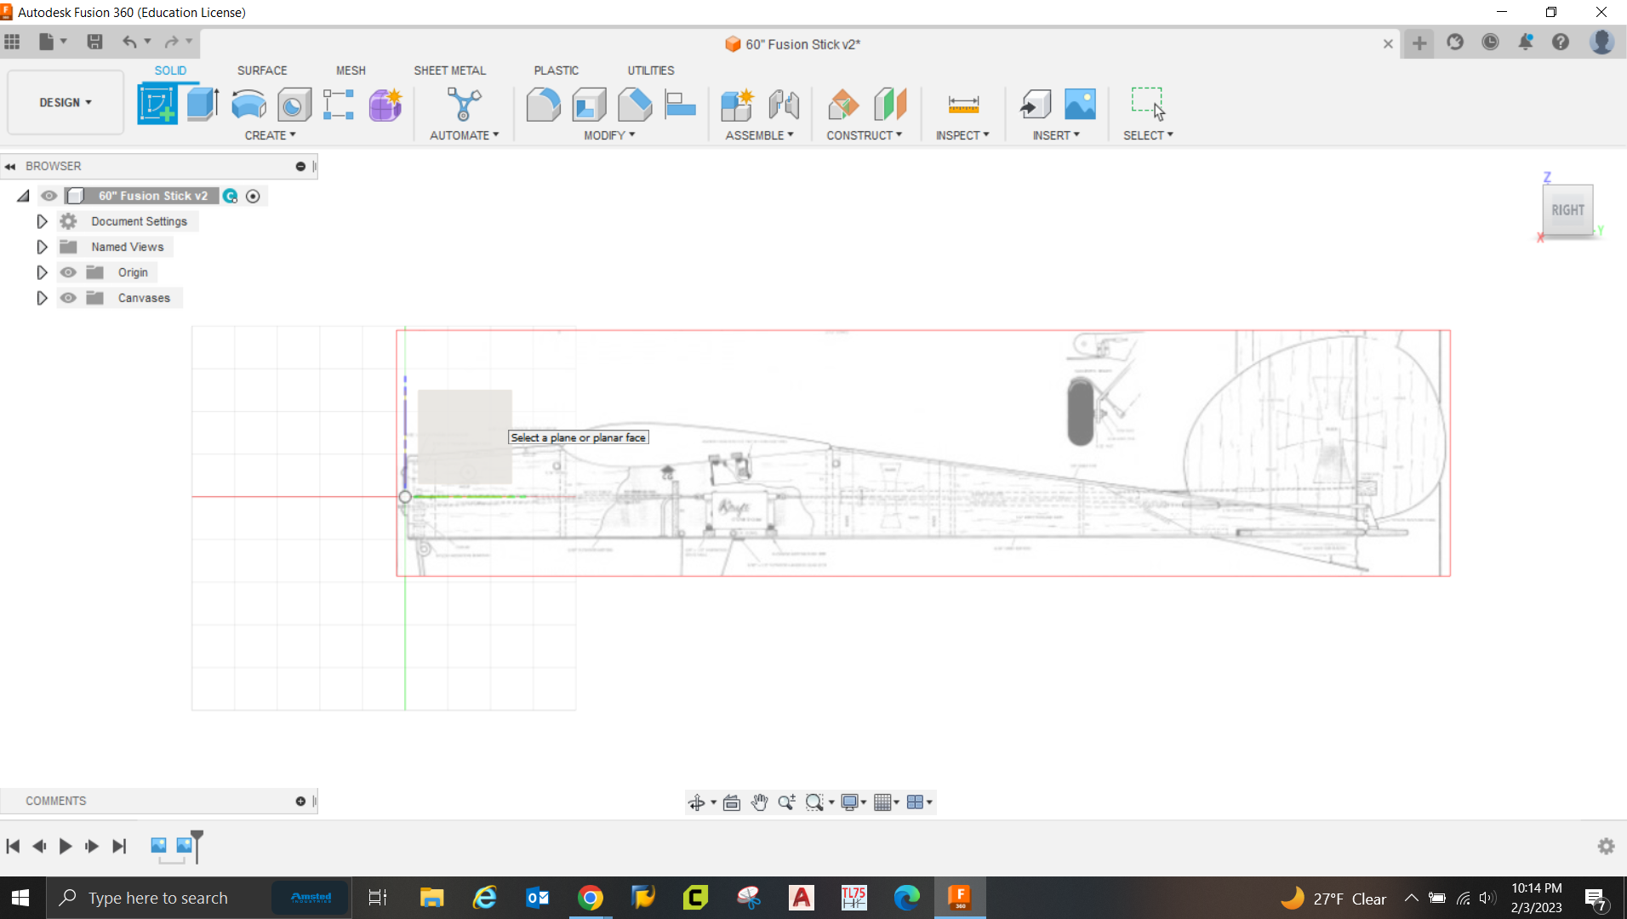Click the Fillet tool in Modify
1627x919 pixels.
[x=543, y=105]
